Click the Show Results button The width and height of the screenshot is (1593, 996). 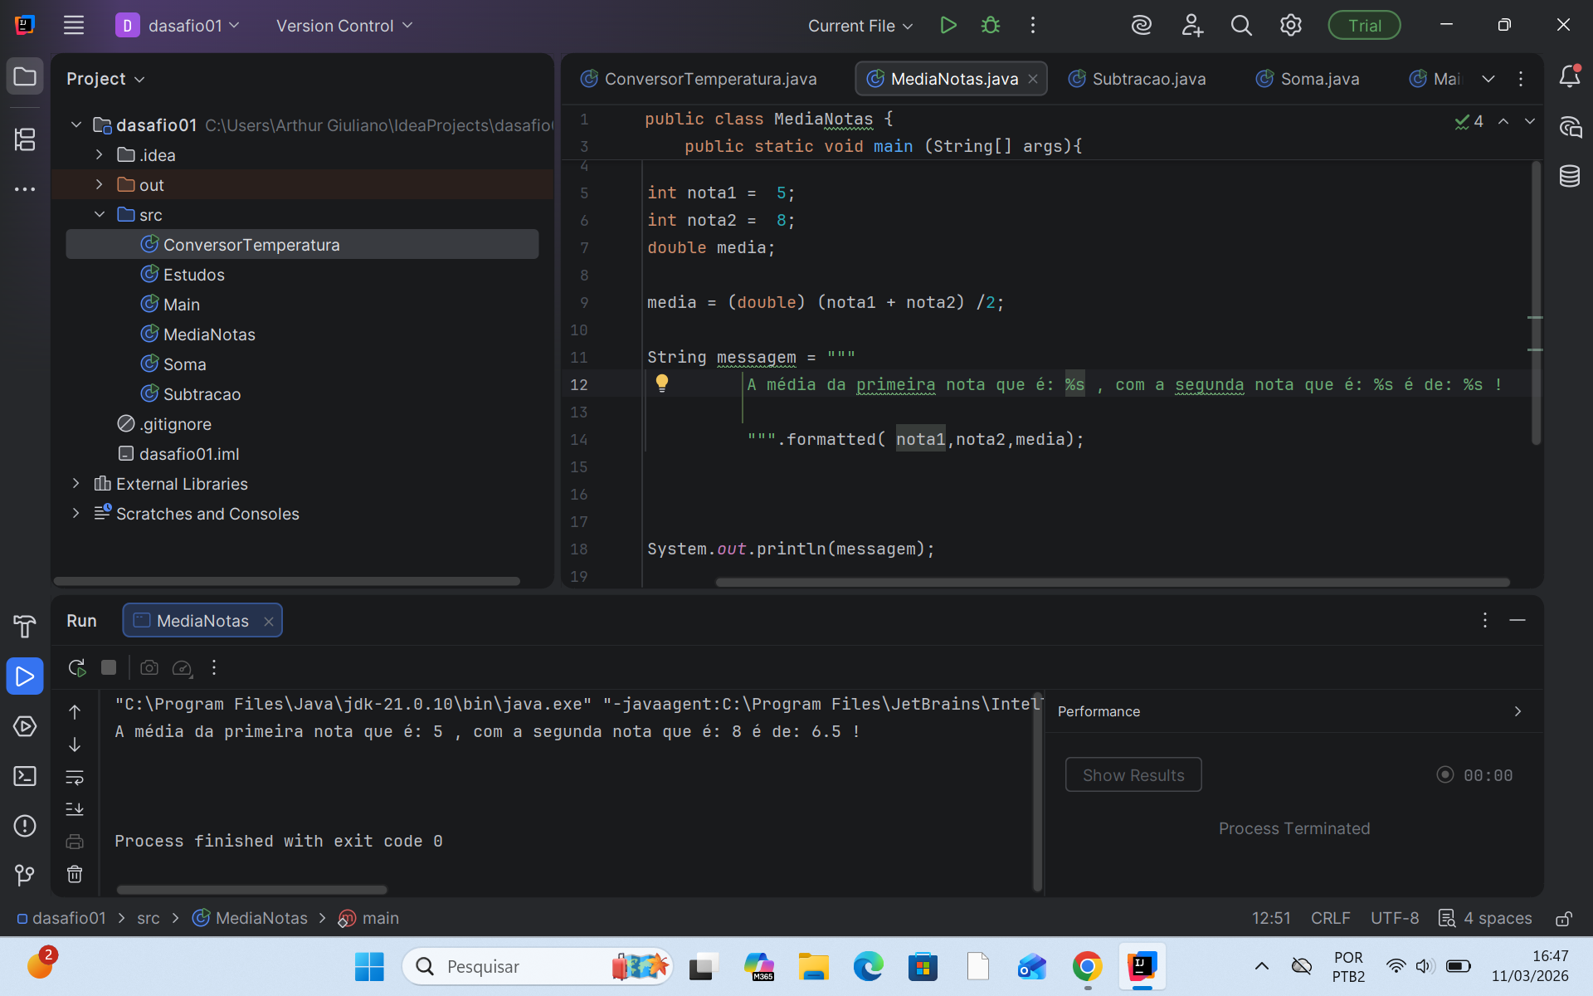click(x=1133, y=774)
